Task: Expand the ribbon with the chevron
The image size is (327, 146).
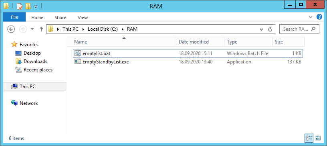Action: (x=311, y=17)
